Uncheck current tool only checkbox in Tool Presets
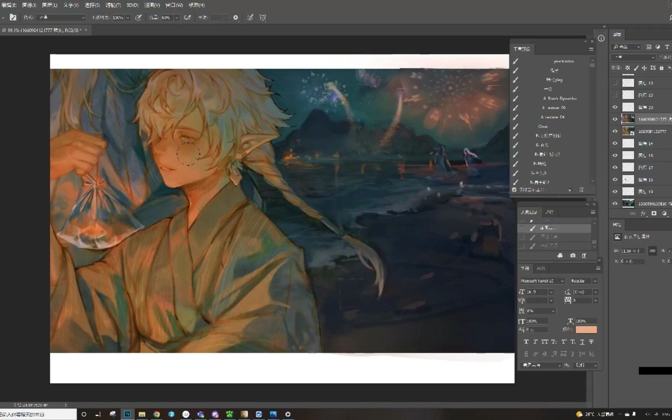Viewport: 672px width, 420px height. tap(514, 190)
